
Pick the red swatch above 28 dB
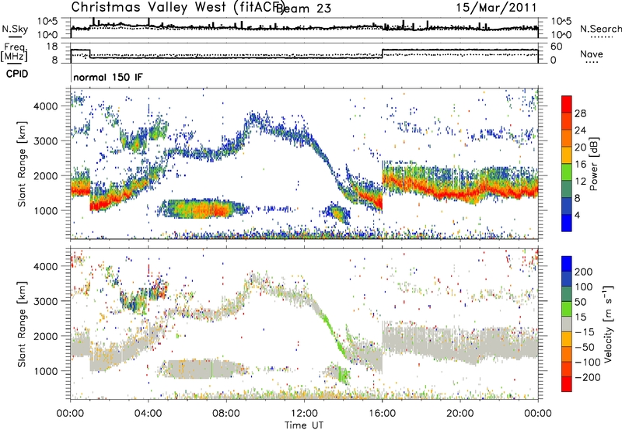click(x=567, y=105)
